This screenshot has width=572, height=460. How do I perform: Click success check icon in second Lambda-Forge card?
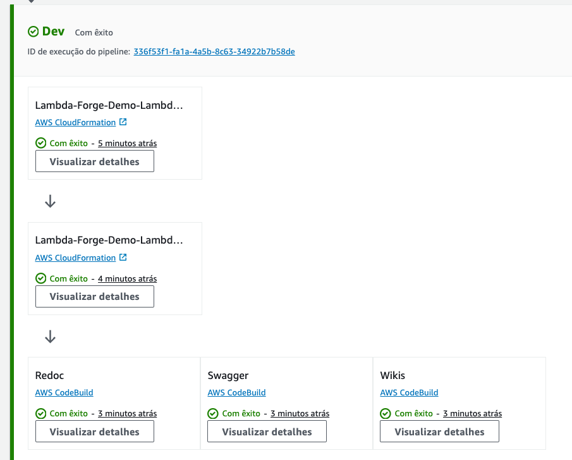pyautogui.click(x=41, y=278)
